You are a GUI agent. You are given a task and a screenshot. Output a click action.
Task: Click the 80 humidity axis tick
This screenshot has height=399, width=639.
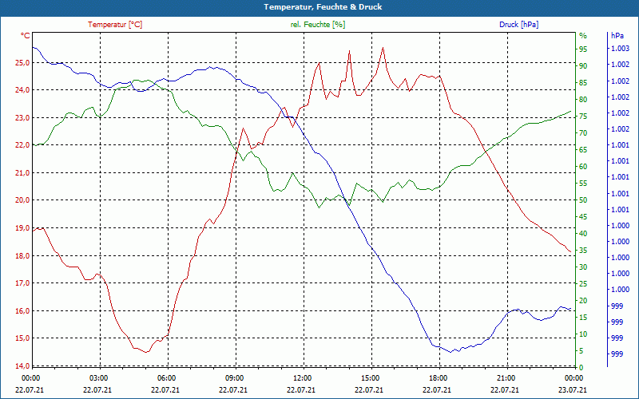(x=583, y=100)
